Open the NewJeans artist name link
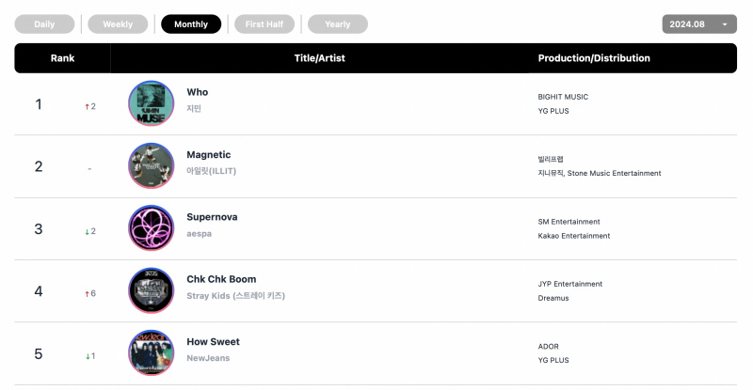The height and width of the screenshot is (390, 753). 208,358
